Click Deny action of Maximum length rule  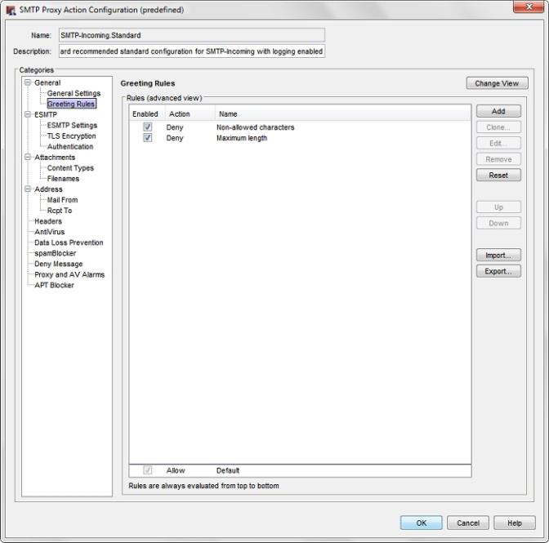pyautogui.click(x=175, y=138)
